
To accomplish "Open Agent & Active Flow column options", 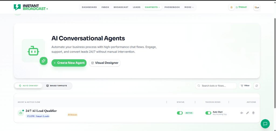I will [x=167, y=102].
